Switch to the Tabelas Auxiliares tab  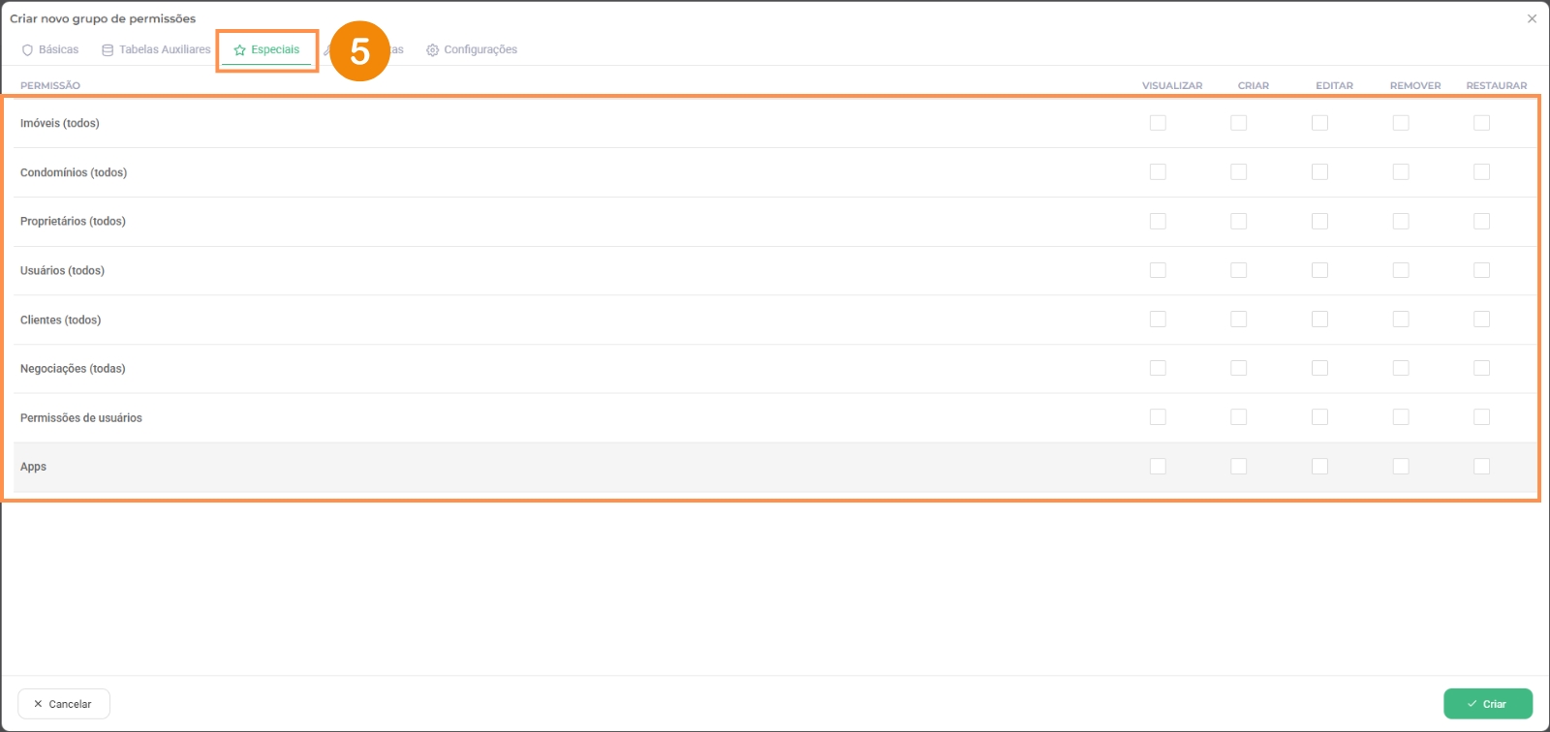point(164,49)
